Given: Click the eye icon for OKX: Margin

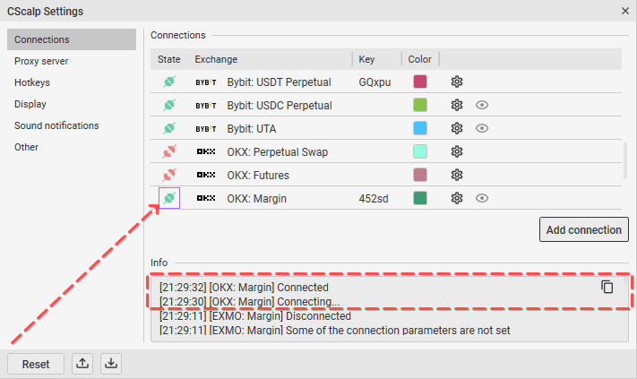Looking at the screenshot, I should (x=482, y=198).
